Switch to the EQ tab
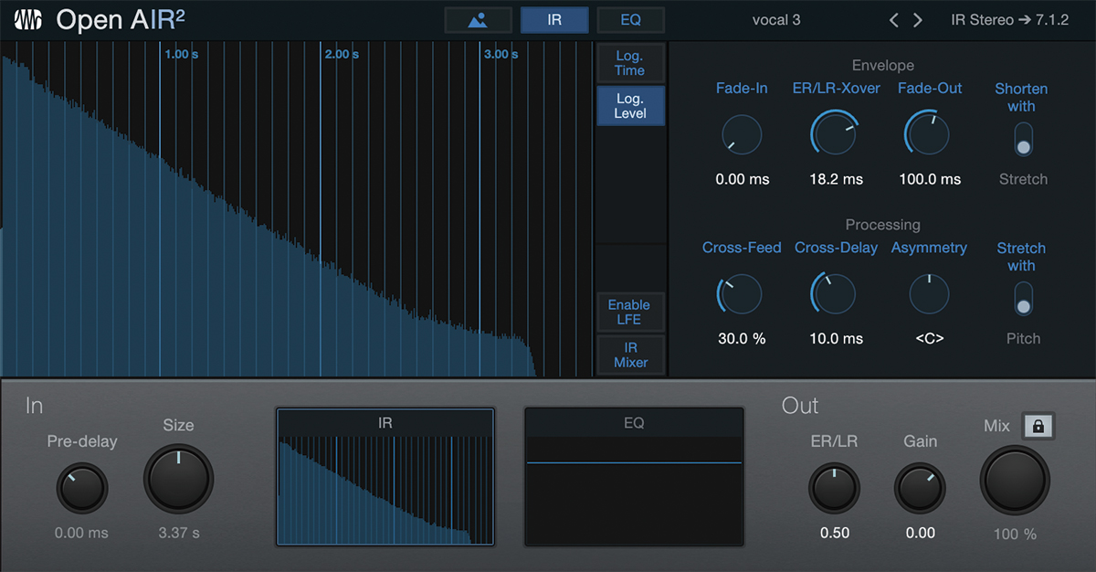1096x572 pixels. pos(631,19)
